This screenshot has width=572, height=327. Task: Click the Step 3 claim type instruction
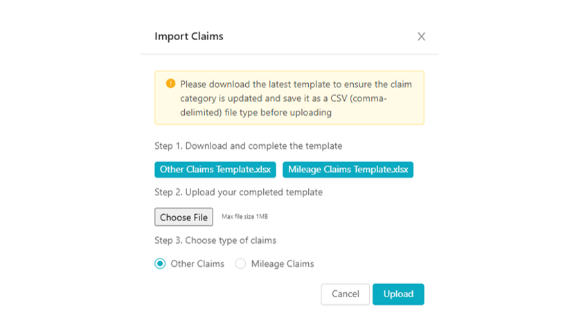coord(215,240)
